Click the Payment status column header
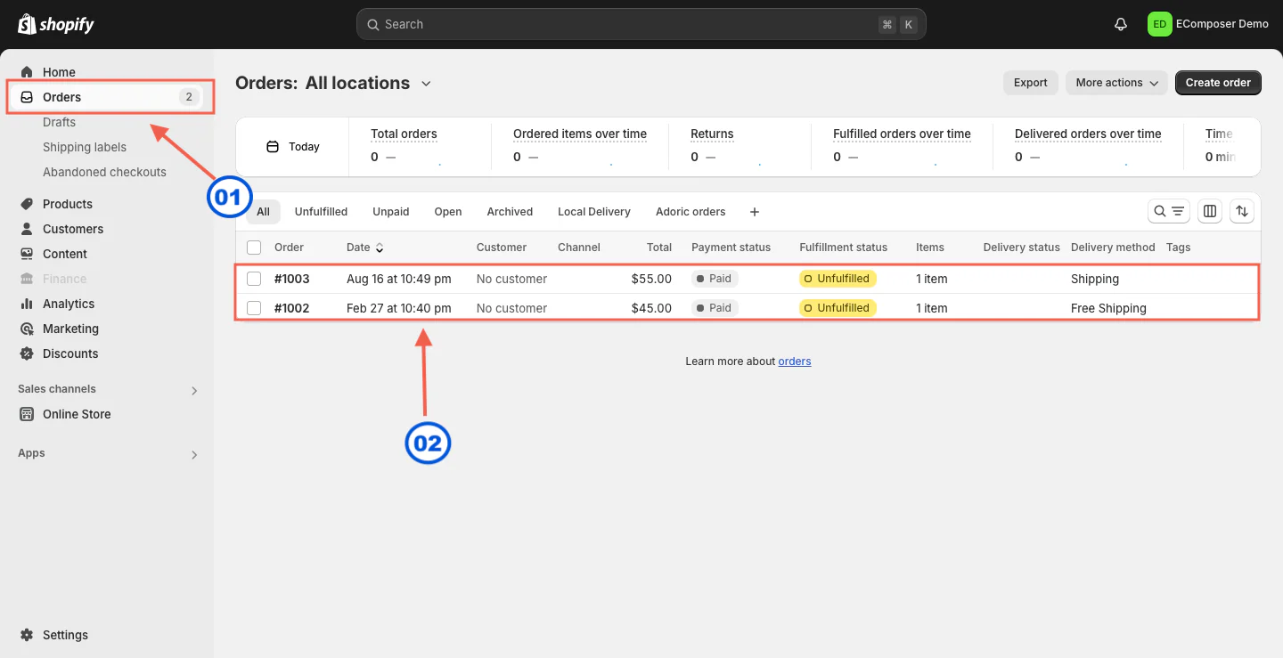Screen dimensions: 1283x658 pyautogui.click(x=731, y=248)
